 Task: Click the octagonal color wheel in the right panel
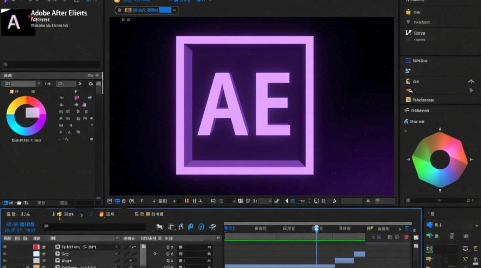coord(440,159)
